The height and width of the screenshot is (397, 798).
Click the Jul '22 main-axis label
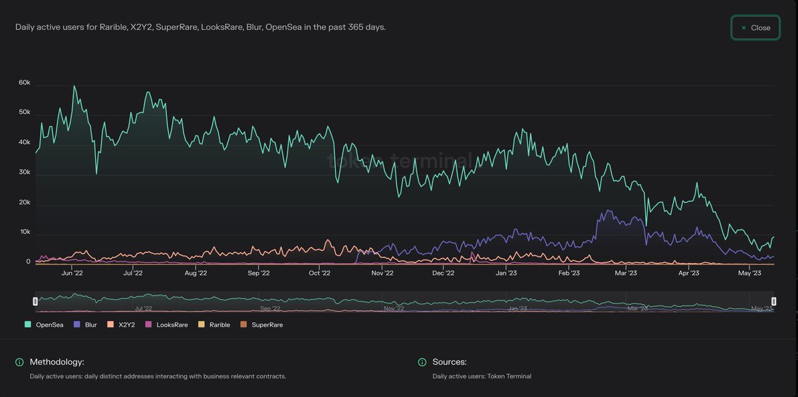pos(133,273)
